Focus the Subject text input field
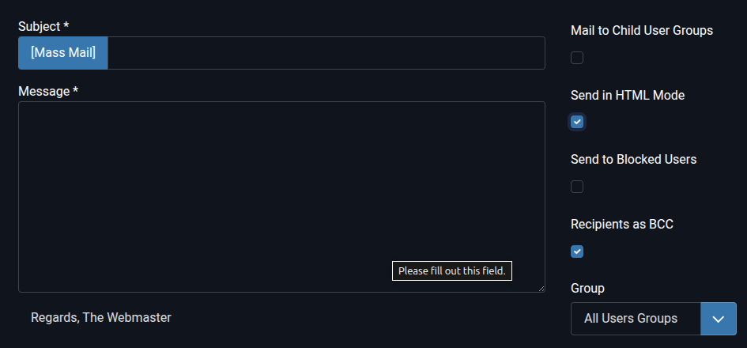The width and height of the screenshot is (747, 348). [x=326, y=53]
